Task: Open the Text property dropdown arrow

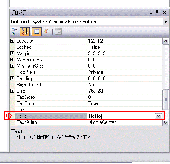Action: click(x=158, y=116)
